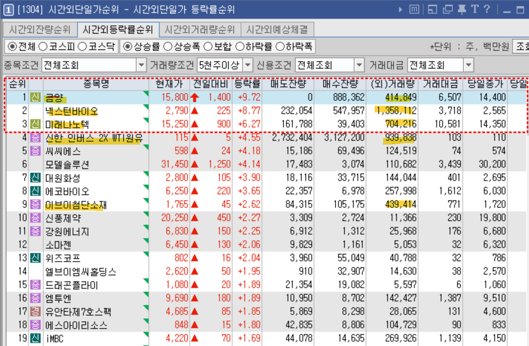Switch to the 시간외등락률순위 tab
529x346 pixels.
pyautogui.click(x=118, y=30)
